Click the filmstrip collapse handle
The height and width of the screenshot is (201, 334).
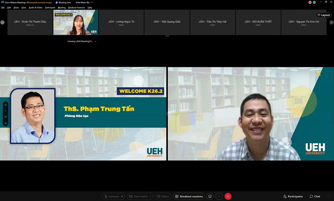(167, 36)
